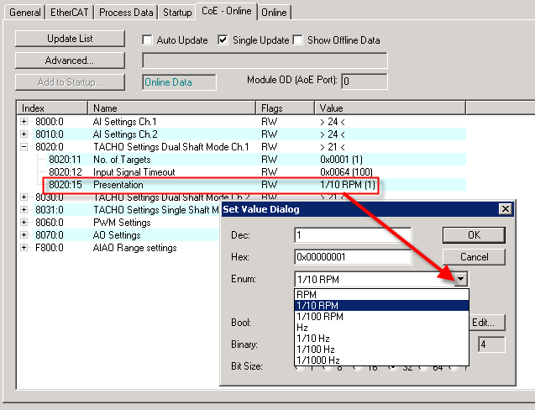Enable Show Offline Data checkbox

pos(298,40)
